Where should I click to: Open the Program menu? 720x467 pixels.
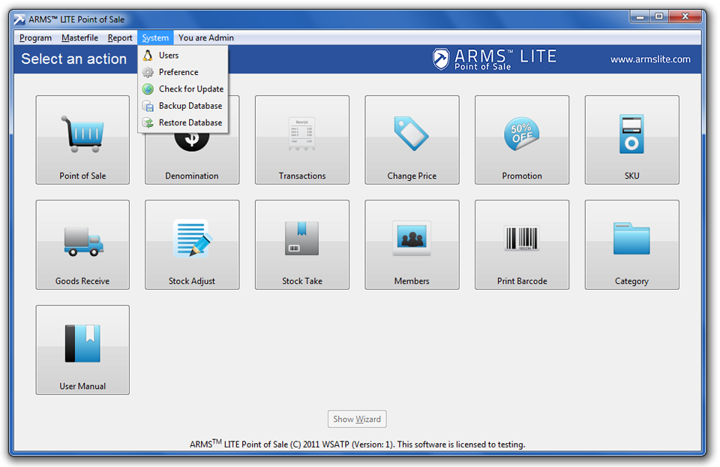pos(35,38)
